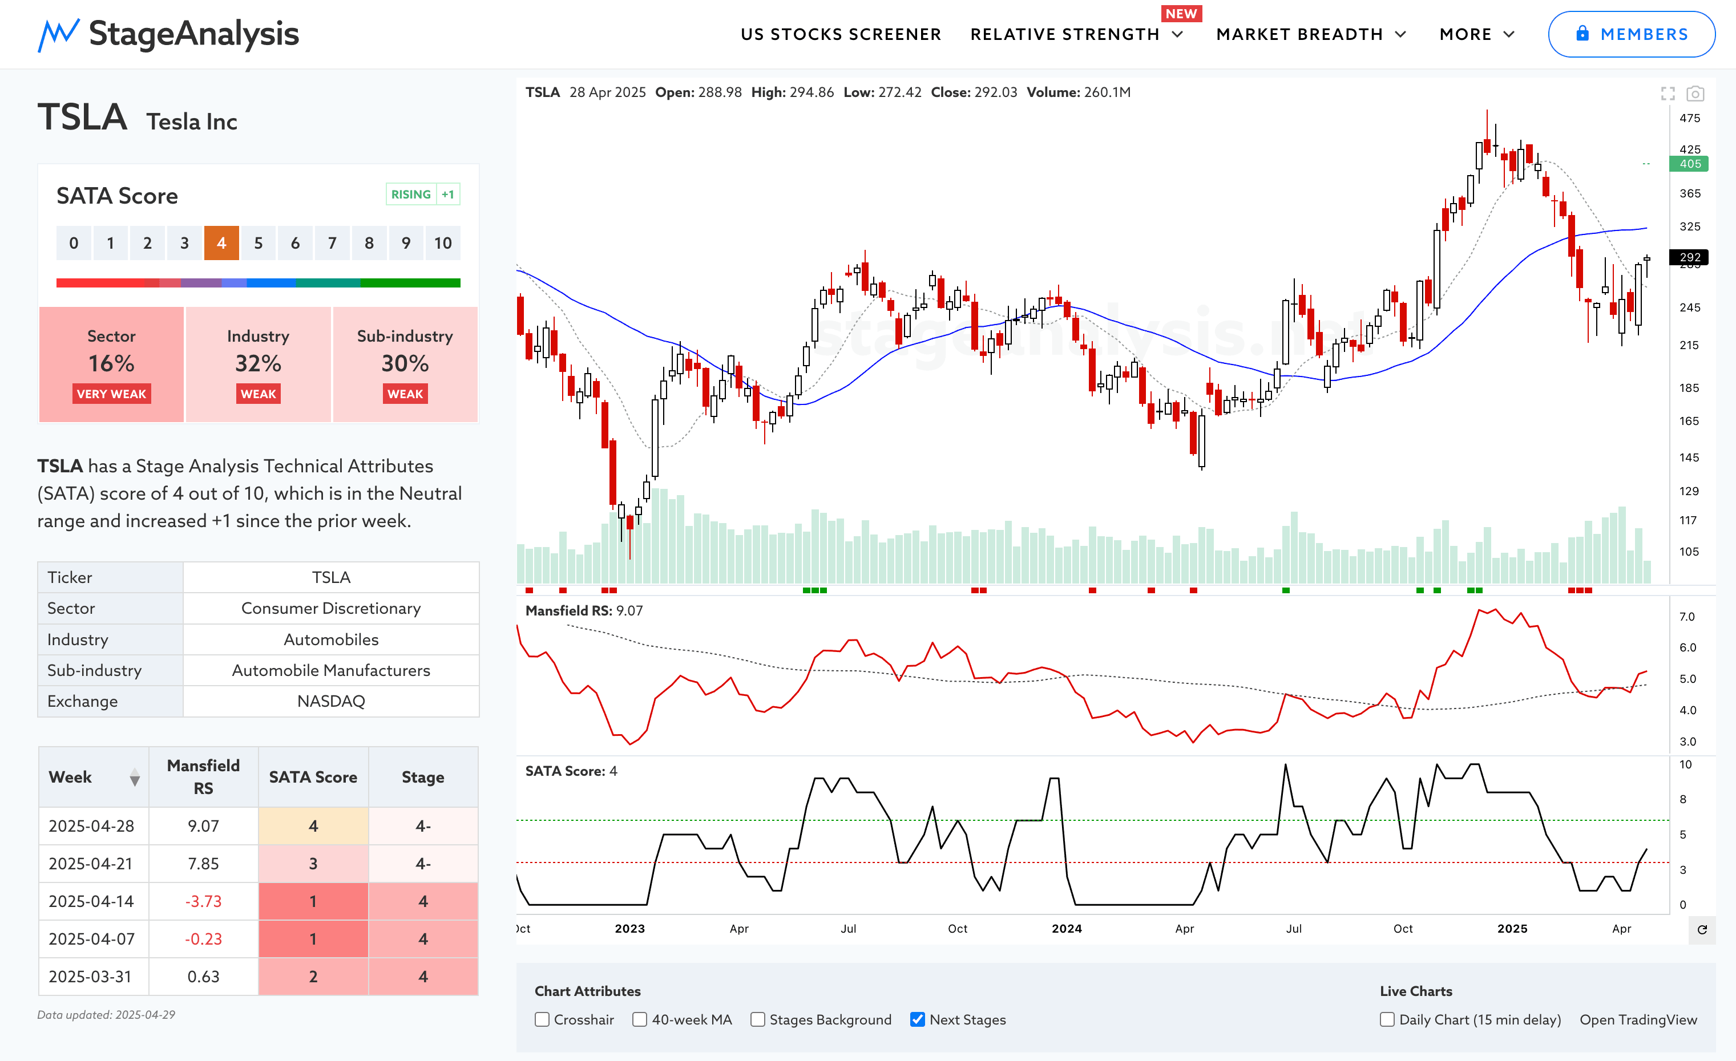Click the -0.23 Mansfield RS value
Screen dimensions: 1736x1061
[203, 938]
